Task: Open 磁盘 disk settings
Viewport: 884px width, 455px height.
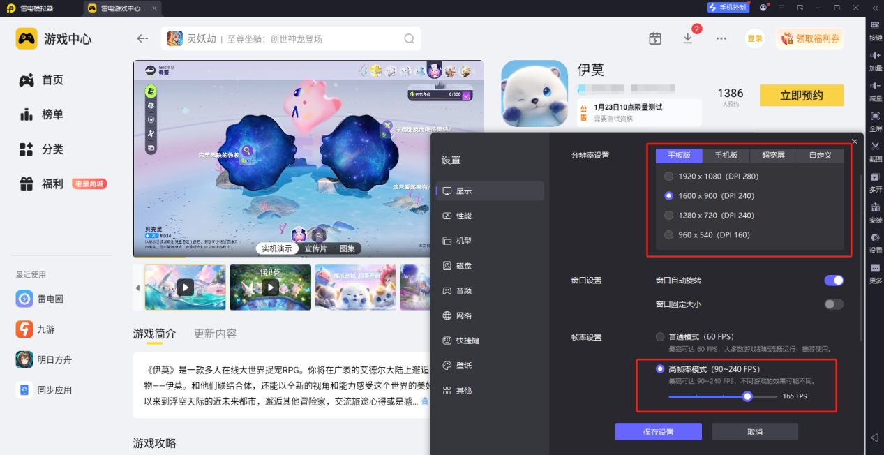Action: 490,266
